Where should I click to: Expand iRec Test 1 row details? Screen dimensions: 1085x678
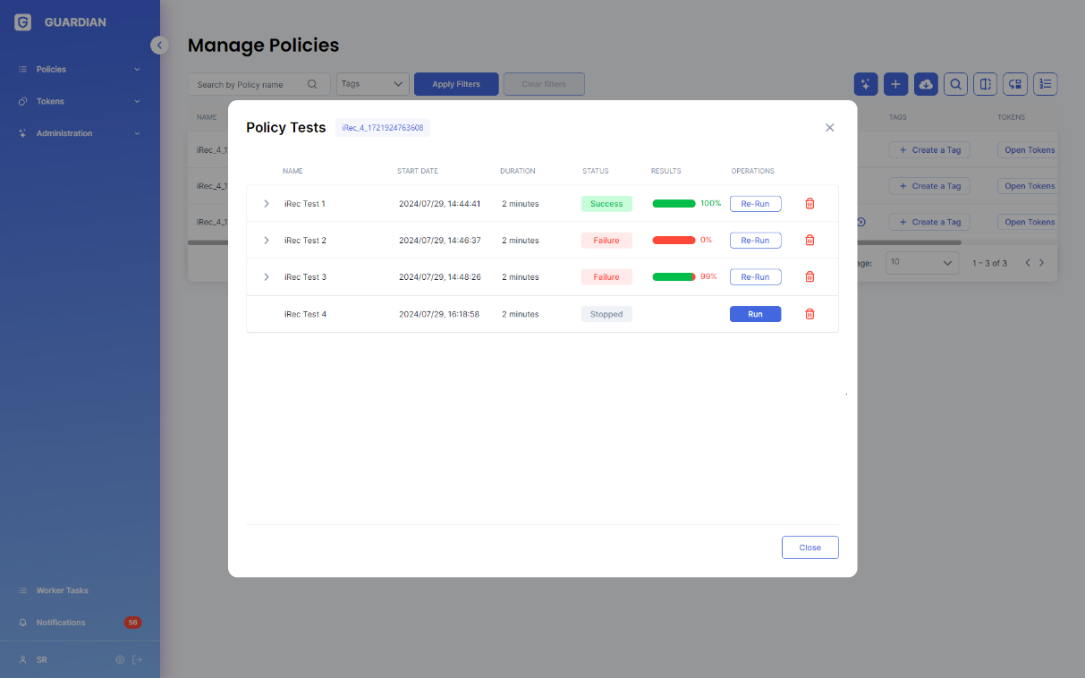[x=267, y=204]
